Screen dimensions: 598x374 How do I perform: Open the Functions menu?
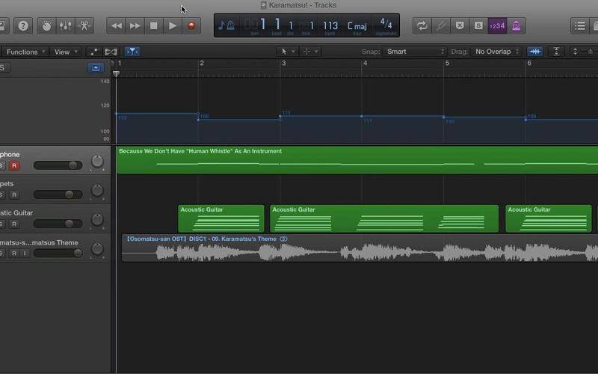pyautogui.click(x=25, y=52)
